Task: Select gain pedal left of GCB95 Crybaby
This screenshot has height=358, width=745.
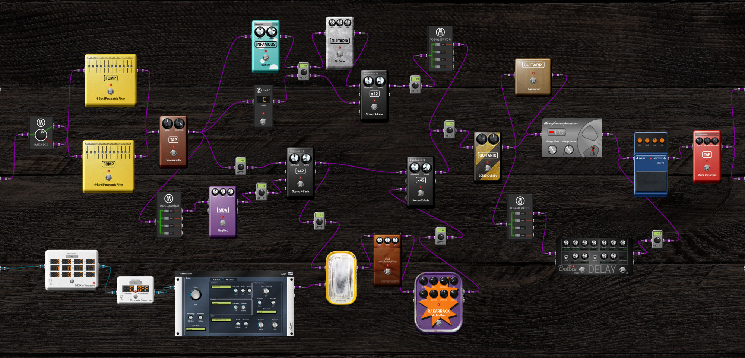Action: click(x=450, y=129)
